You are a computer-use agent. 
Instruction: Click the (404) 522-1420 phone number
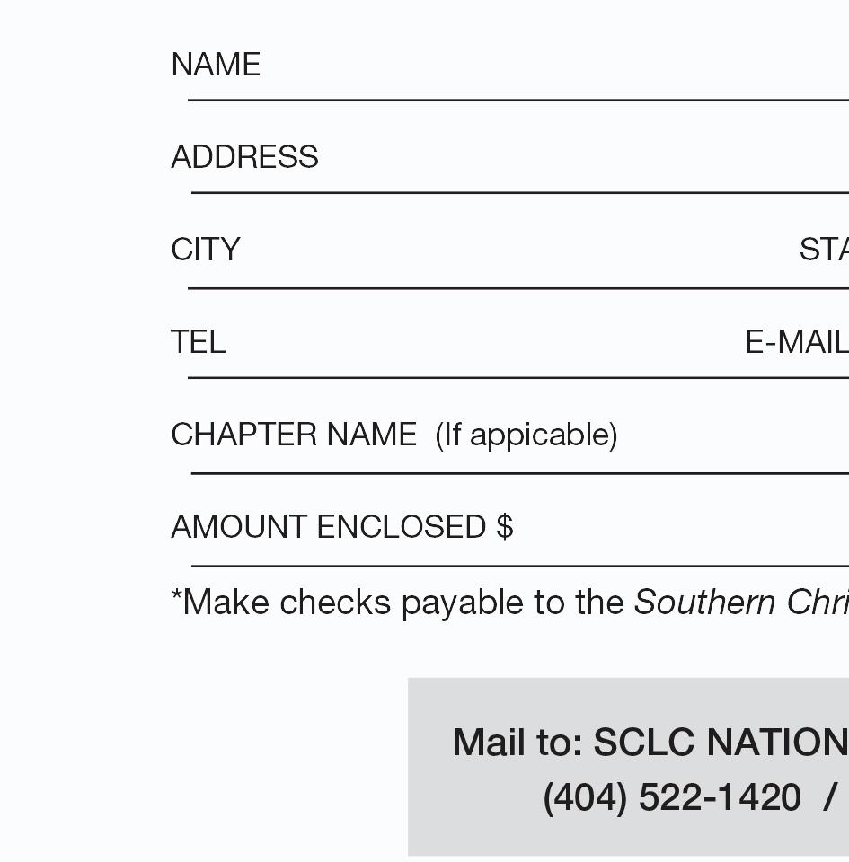pyautogui.click(x=671, y=797)
